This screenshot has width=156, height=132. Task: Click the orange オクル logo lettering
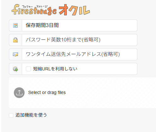pyautogui.click(x=74, y=10)
